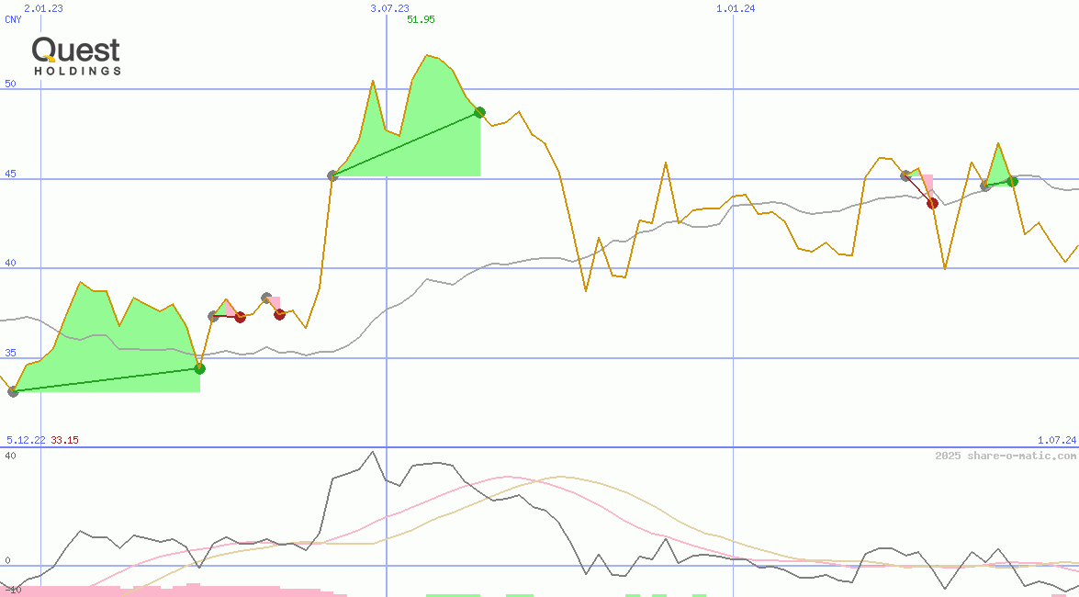Image resolution: width=1079 pixels, height=597 pixels.
Task: Click the dark red marker below the right 45 gridline
Action: pyautogui.click(x=933, y=203)
